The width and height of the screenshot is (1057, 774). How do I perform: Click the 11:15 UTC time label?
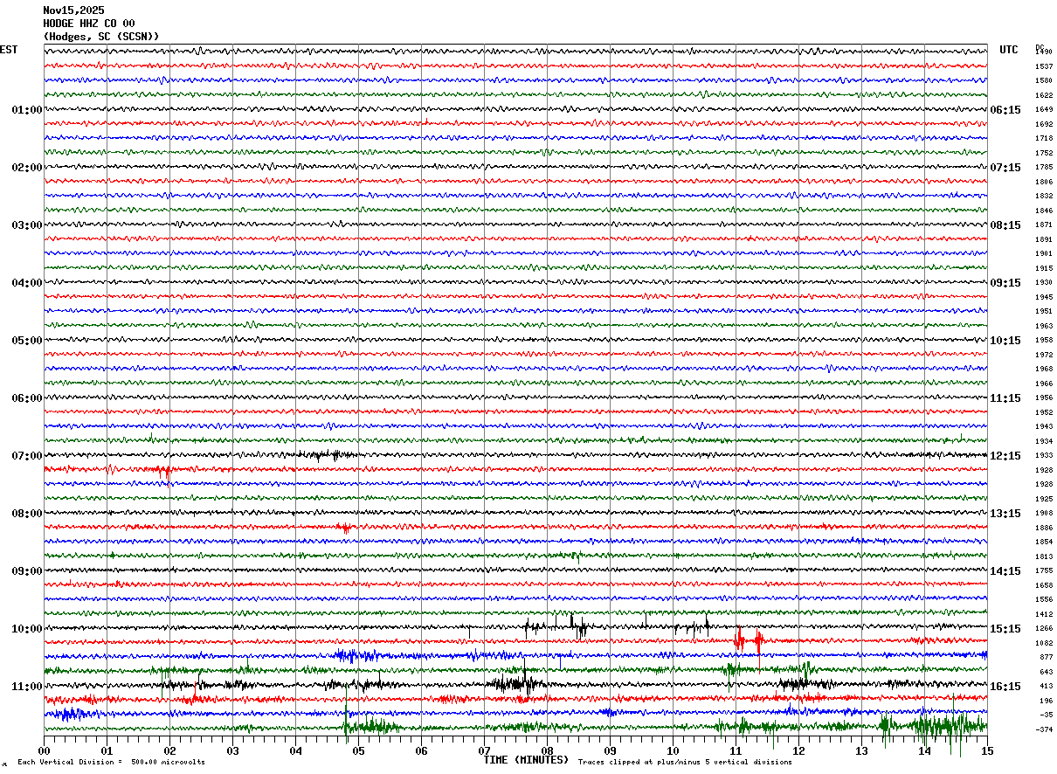click(1005, 398)
